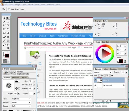
Task: Select the Move tool in toolbox
Action: (x=8, y=18)
